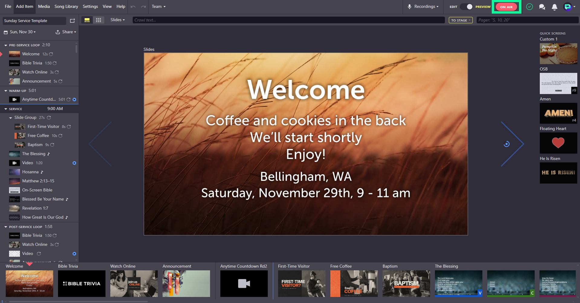Viewport: 580px width, 303px height.
Task: Click the calendar icon next to Sun, Nov 30
Action: point(6,32)
